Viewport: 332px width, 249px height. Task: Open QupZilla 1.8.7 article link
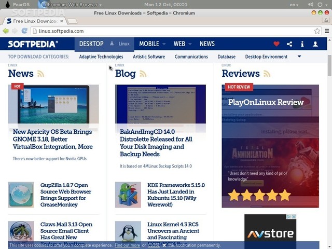[66, 195]
